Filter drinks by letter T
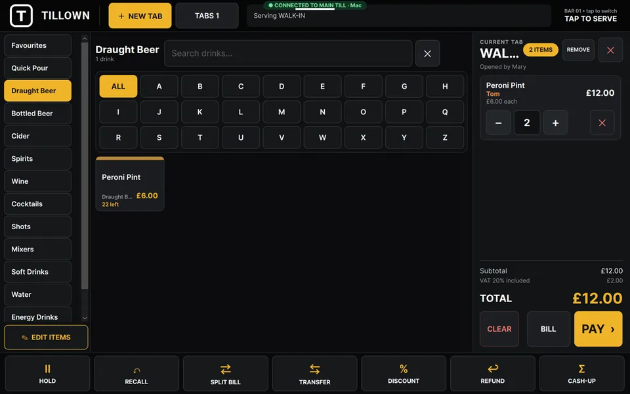Viewport: 630px width, 394px height. pyautogui.click(x=200, y=137)
